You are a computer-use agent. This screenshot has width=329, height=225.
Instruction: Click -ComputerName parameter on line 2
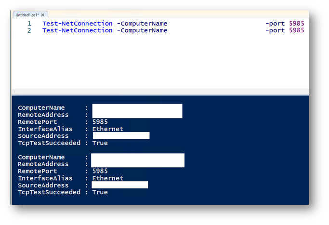142,30
